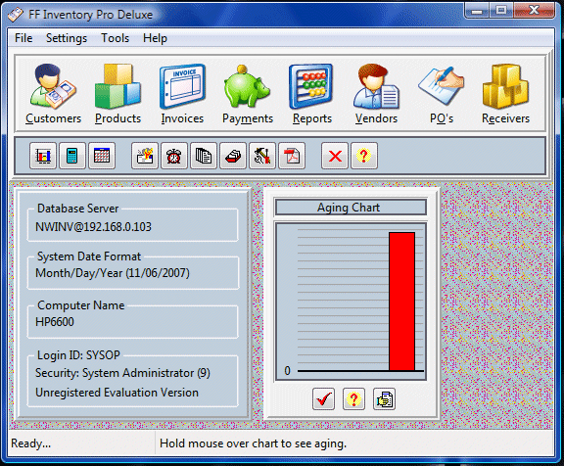
Task: Open the calendar tool
Action: pos(102,156)
